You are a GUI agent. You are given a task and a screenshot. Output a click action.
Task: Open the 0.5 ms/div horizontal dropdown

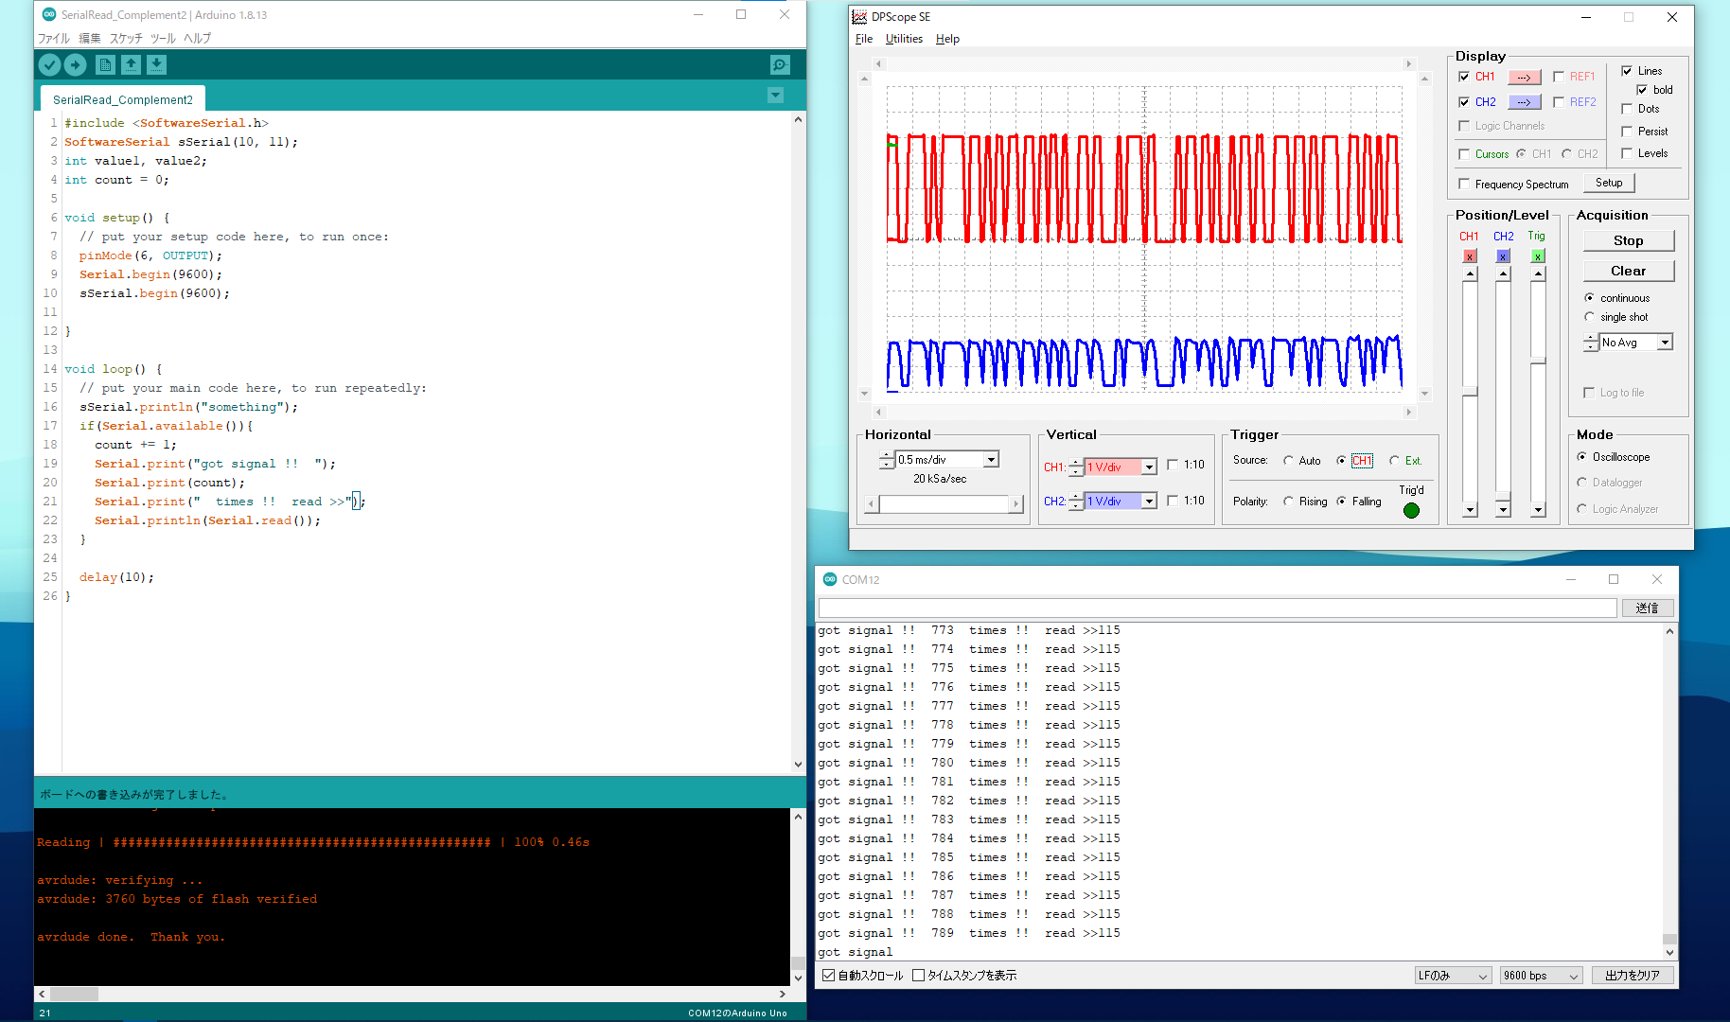click(991, 460)
